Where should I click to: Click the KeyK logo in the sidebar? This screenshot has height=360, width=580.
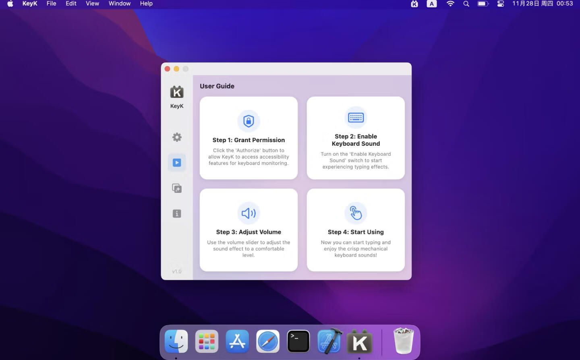(x=177, y=92)
